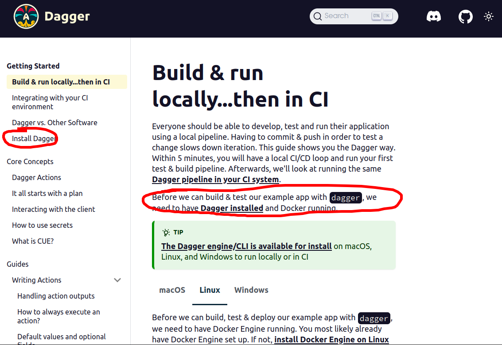Screen dimensions: 502x345
Task: Follow the install Docker Engine on Linux link
Action: tap(331, 339)
